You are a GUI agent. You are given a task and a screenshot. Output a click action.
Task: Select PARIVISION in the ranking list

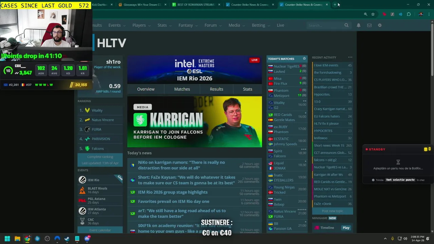click(100, 139)
